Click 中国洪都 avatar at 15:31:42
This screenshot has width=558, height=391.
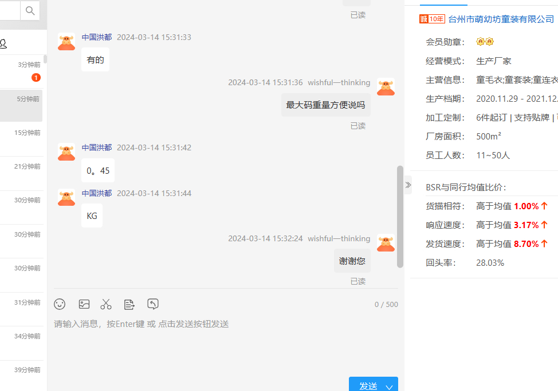66,151
